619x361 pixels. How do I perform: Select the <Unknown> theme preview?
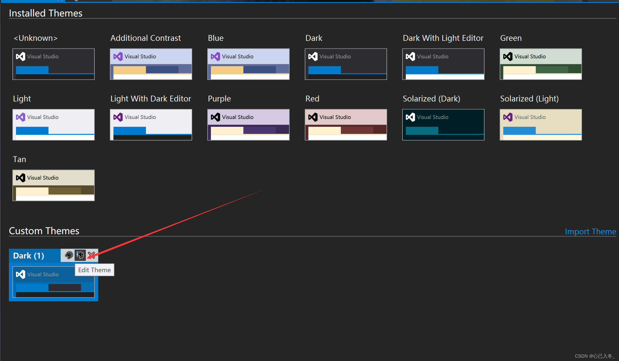point(54,64)
